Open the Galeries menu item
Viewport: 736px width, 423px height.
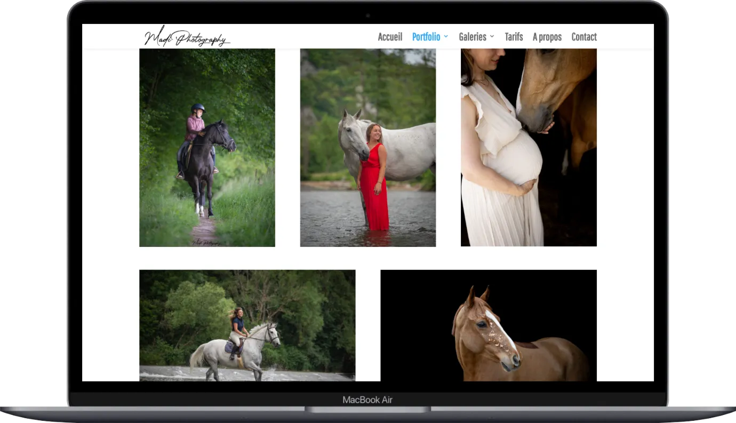(x=473, y=37)
